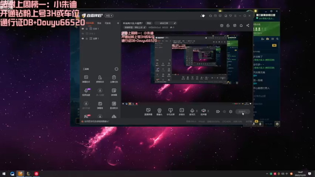
Task: Click the mode switch pill beside the 直播伴侣 logo
Action: point(109,16)
